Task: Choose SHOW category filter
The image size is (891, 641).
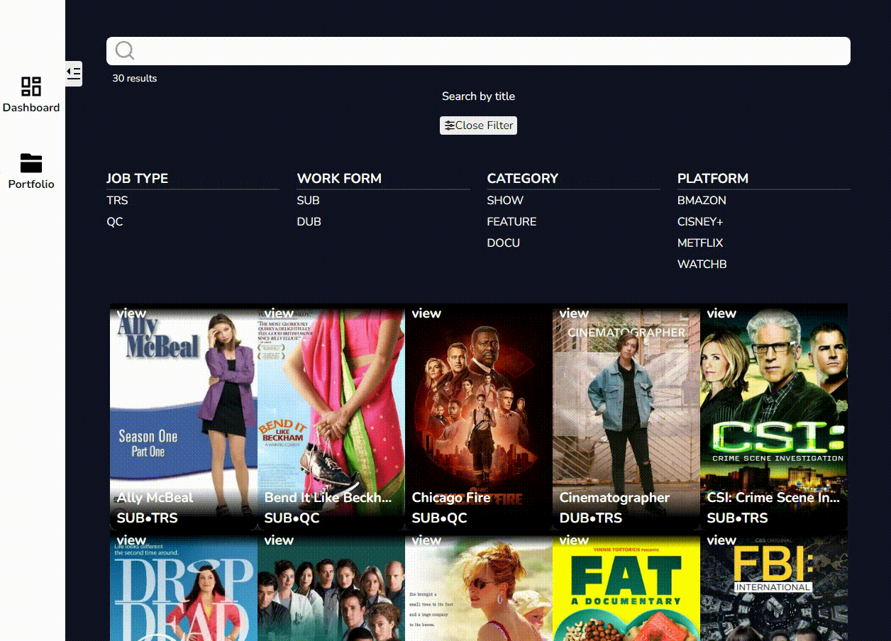Action: point(505,201)
